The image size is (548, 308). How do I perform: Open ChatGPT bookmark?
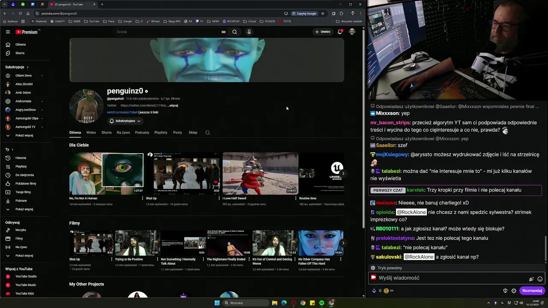57,21
